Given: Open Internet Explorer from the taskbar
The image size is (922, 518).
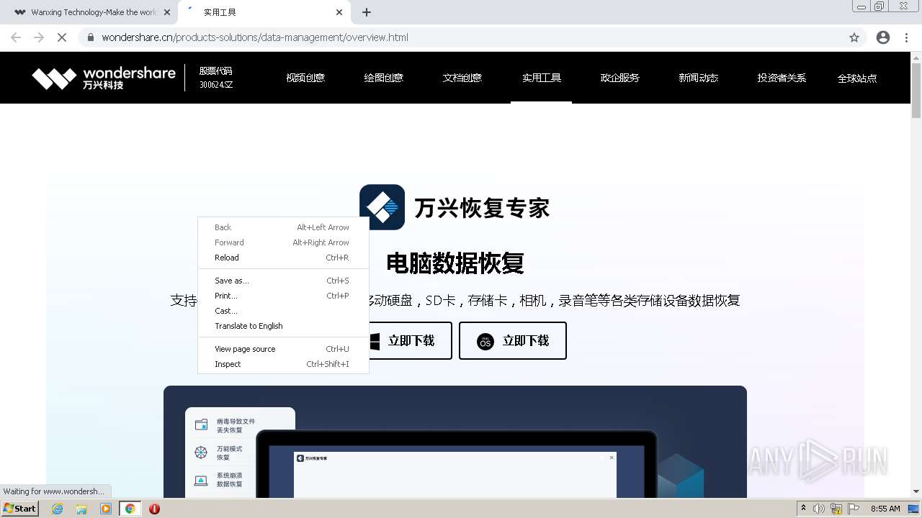Looking at the screenshot, I should 57,509.
